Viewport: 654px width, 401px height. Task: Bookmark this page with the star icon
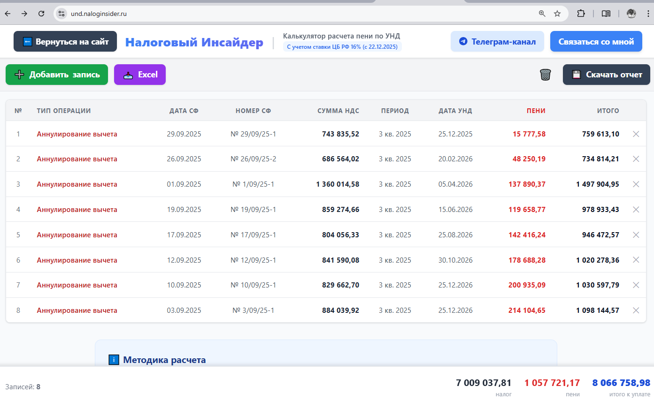click(x=557, y=14)
